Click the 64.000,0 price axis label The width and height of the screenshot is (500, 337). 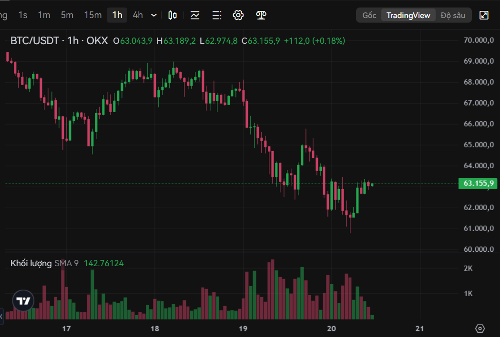[479, 165]
